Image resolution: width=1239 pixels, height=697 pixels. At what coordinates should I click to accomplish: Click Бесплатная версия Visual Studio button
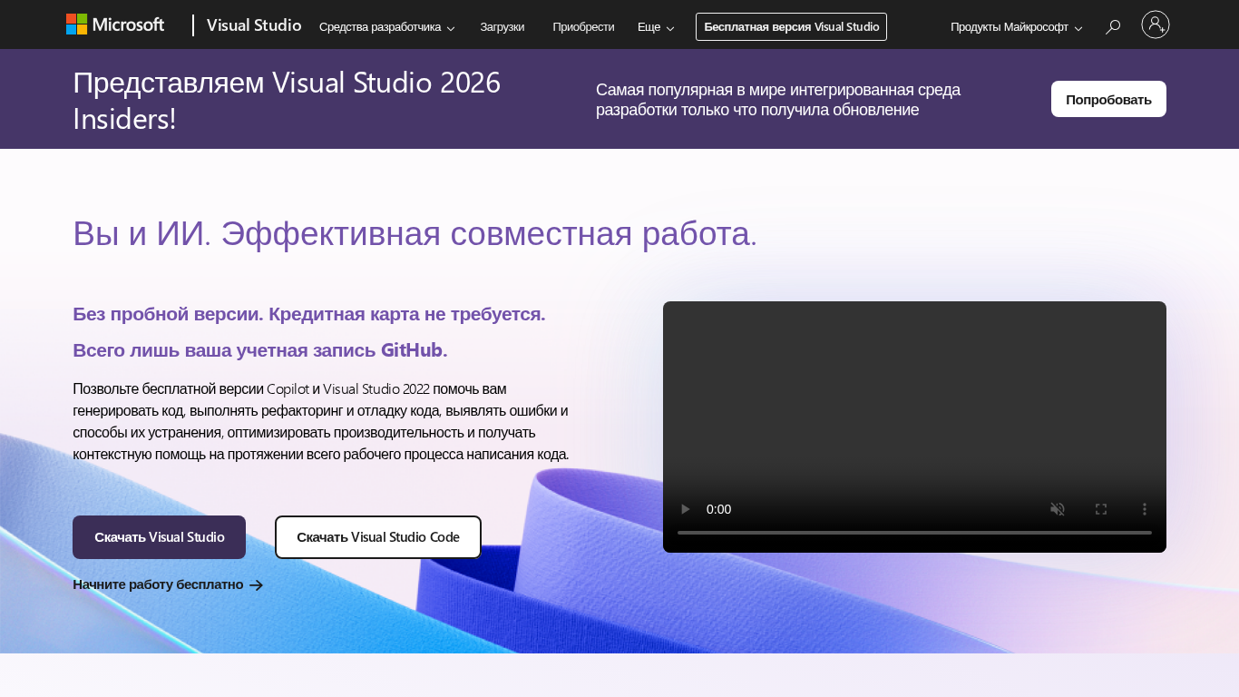coord(791,27)
